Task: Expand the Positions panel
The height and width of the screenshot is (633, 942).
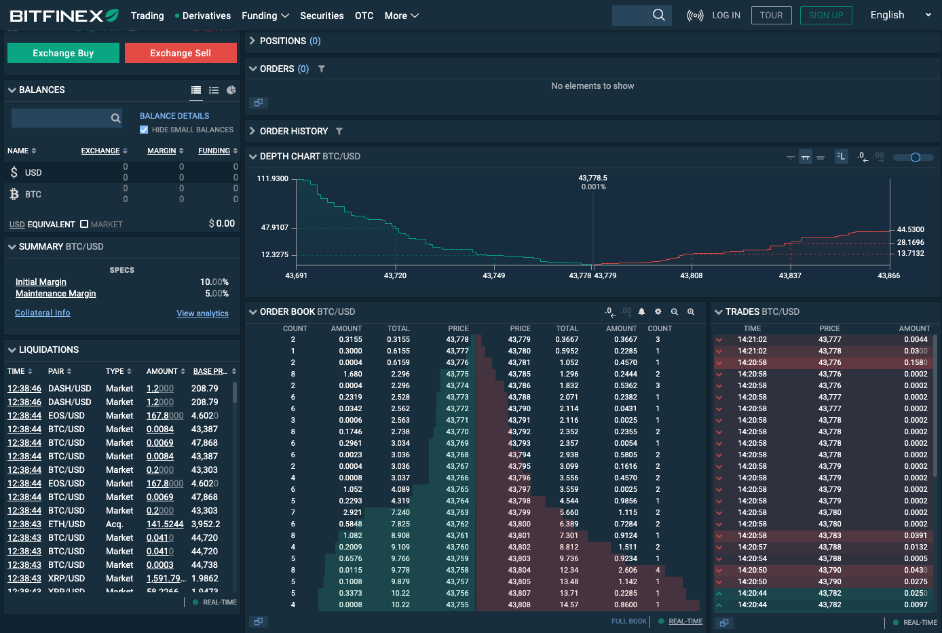Action: pos(252,41)
